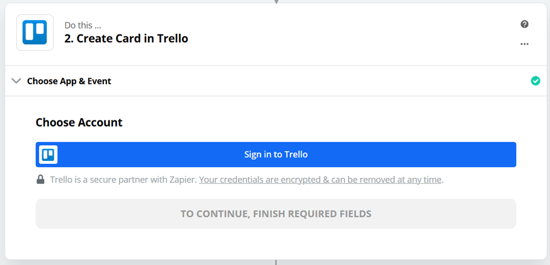This screenshot has width=550, height=265.
Task: Open the three-dot more options menu
Action: tap(525, 44)
